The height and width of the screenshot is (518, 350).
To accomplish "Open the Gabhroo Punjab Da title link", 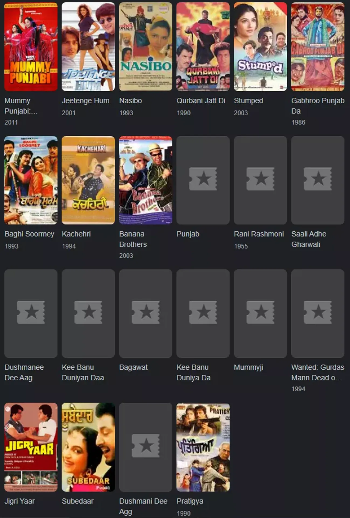I will [318, 106].
